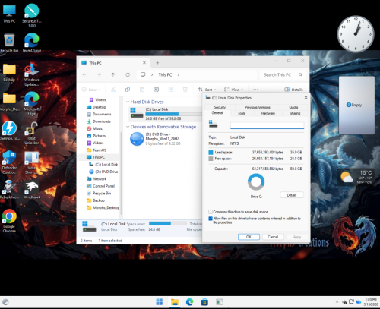This screenshot has height=309, width=380.
Task: Launch Google Chrome from the desktop
Action: 9,221
